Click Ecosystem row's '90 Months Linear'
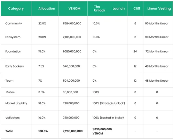The height and width of the screenshot is (139, 173). (x=157, y=37)
